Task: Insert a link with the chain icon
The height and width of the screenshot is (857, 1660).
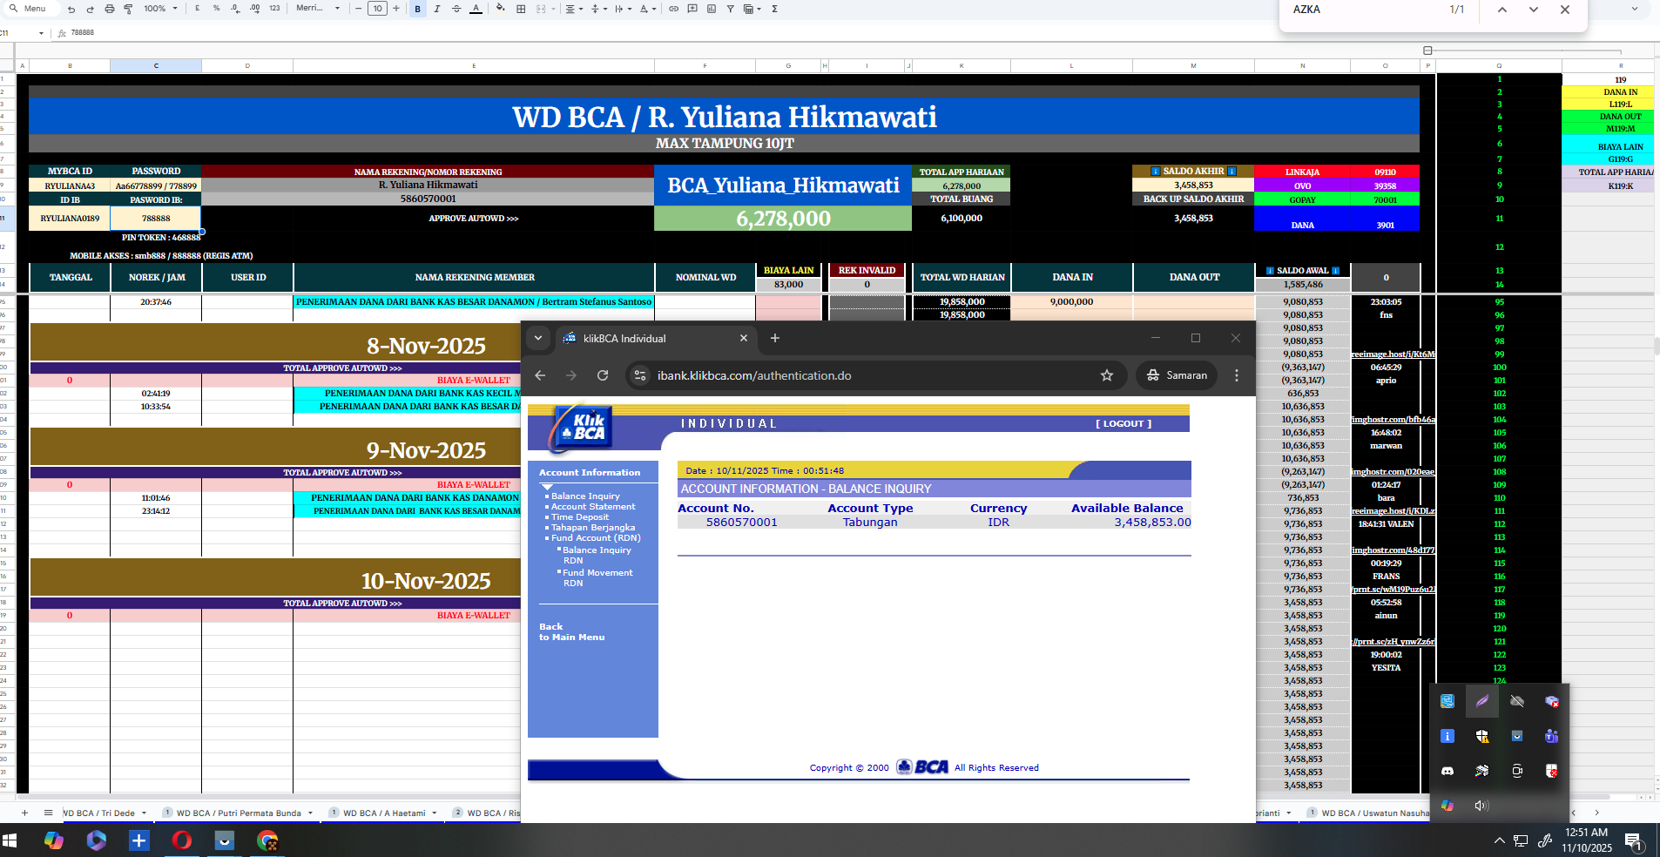Action: coord(673,9)
